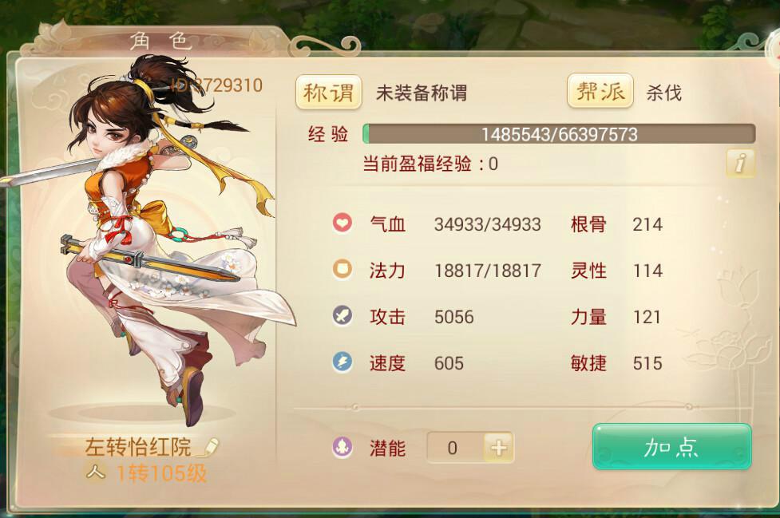780x518 pixels.
Task: Click the 当前盈福经验 label
Action: (x=417, y=164)
